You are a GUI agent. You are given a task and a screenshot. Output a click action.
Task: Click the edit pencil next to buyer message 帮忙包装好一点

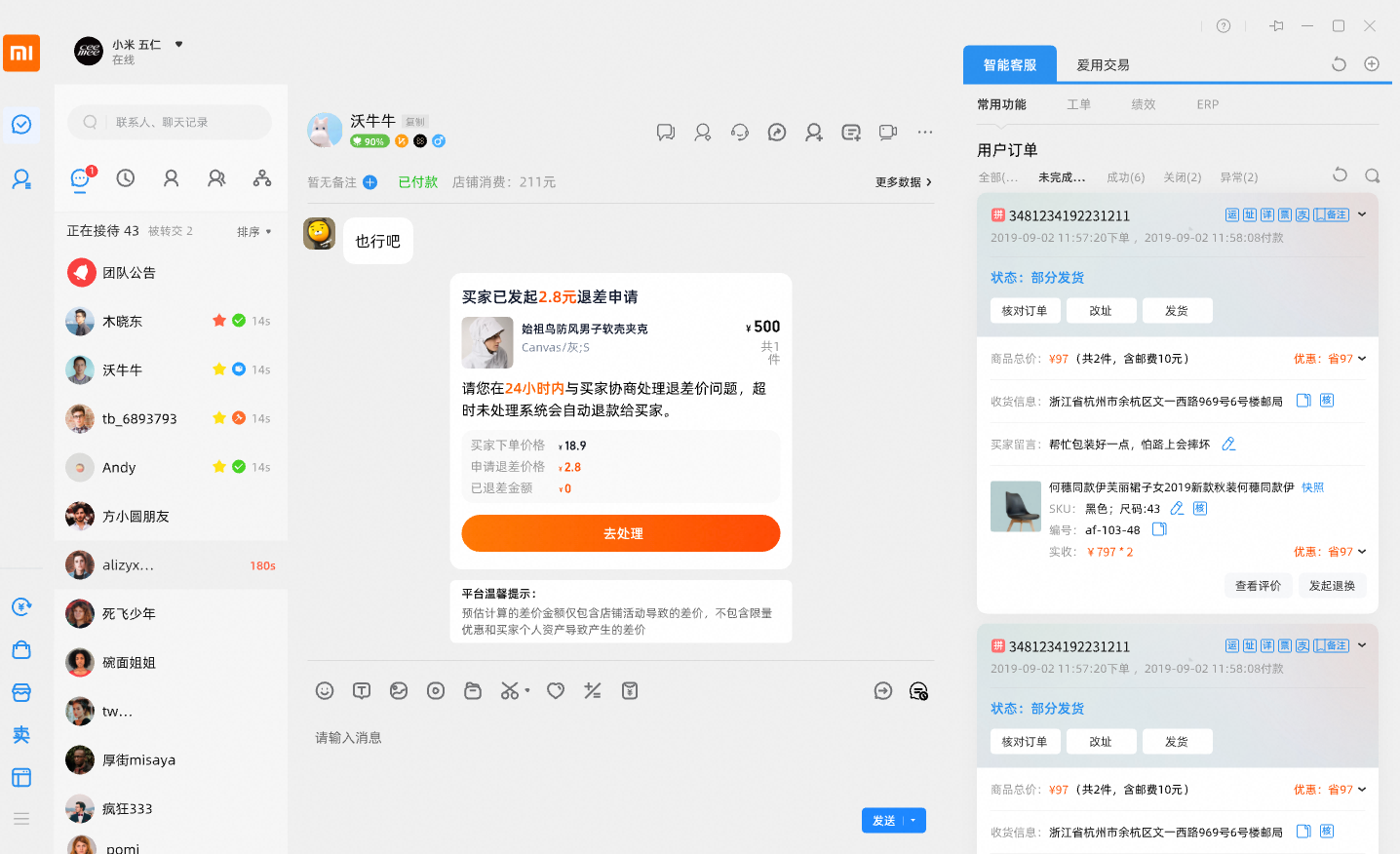click(x=1227, y=444)
